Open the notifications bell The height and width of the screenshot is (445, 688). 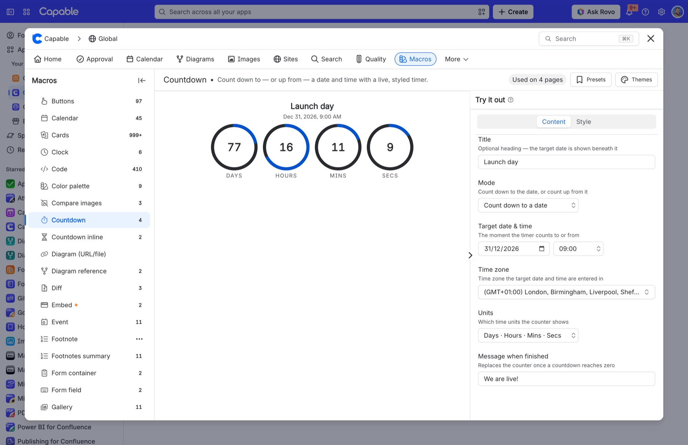(x=629, y=12)
